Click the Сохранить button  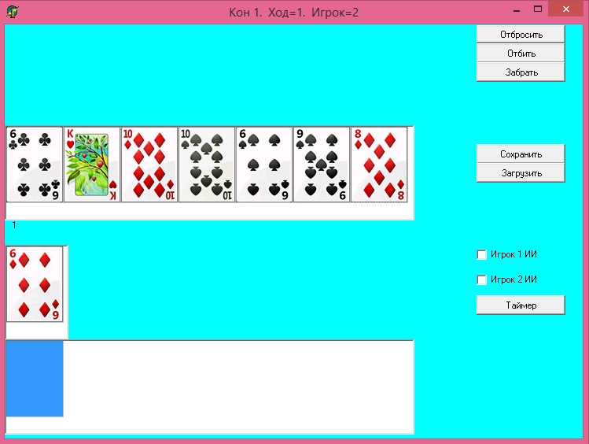click(521, 154)
